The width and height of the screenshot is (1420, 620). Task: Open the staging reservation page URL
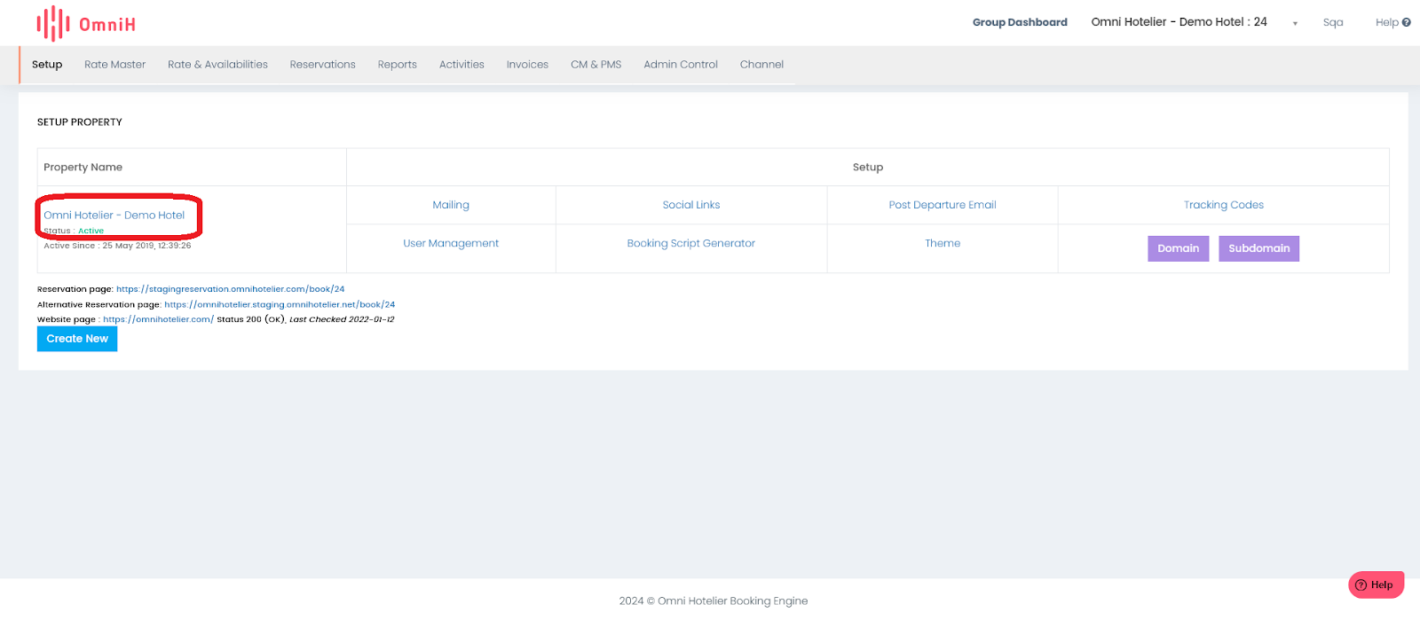[230, 289]
